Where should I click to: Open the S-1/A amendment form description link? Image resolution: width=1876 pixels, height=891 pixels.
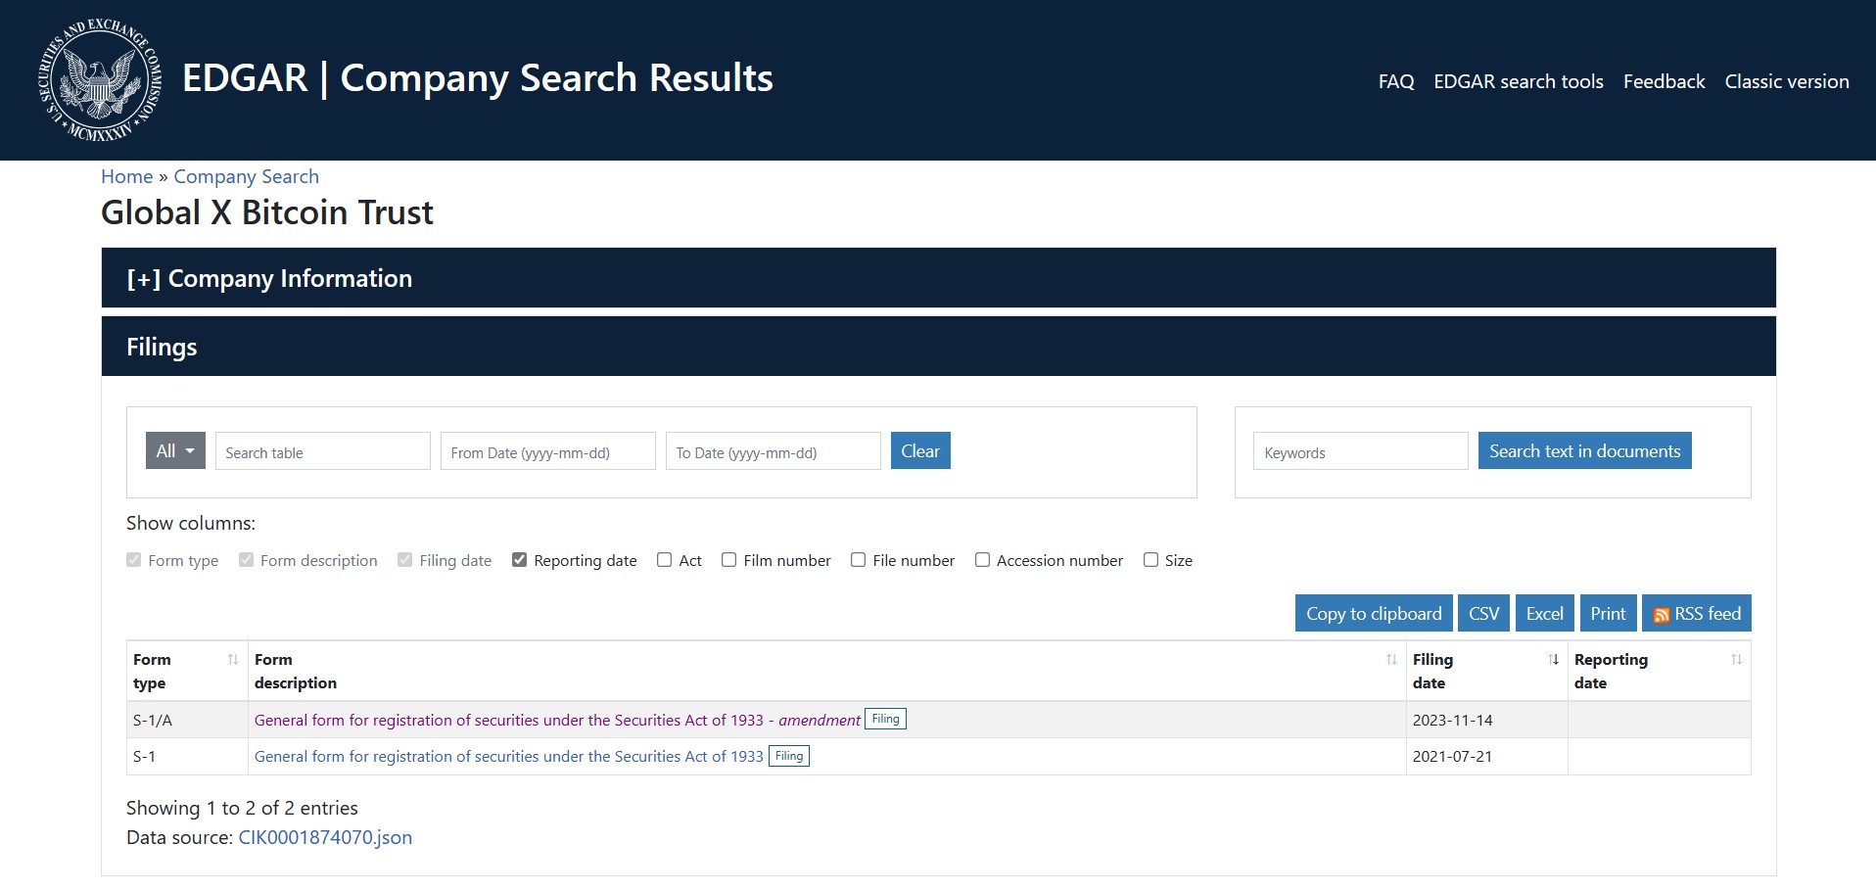557,720
